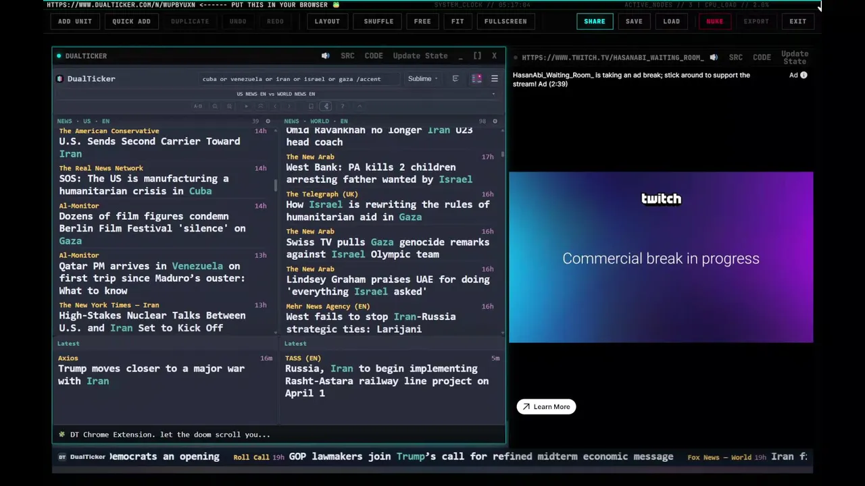This screenshot has width=865, height=486.
Task: Collapse the DualTicker toolbar with the caret icon
Action: (360, 106)
